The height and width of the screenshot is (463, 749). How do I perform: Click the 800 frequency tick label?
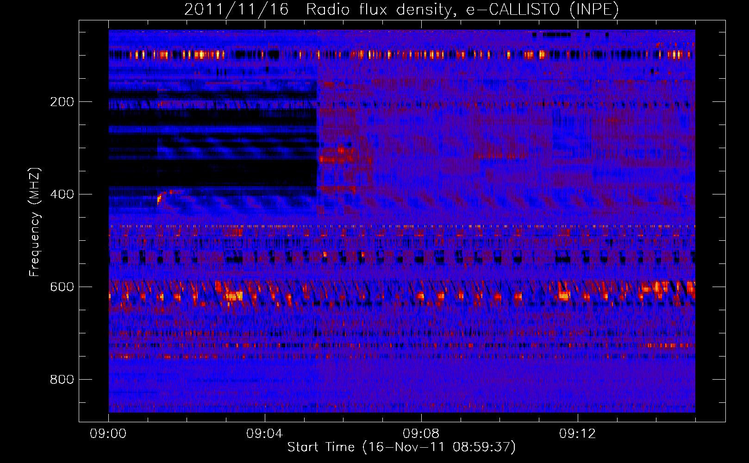[x=62, y=380]
